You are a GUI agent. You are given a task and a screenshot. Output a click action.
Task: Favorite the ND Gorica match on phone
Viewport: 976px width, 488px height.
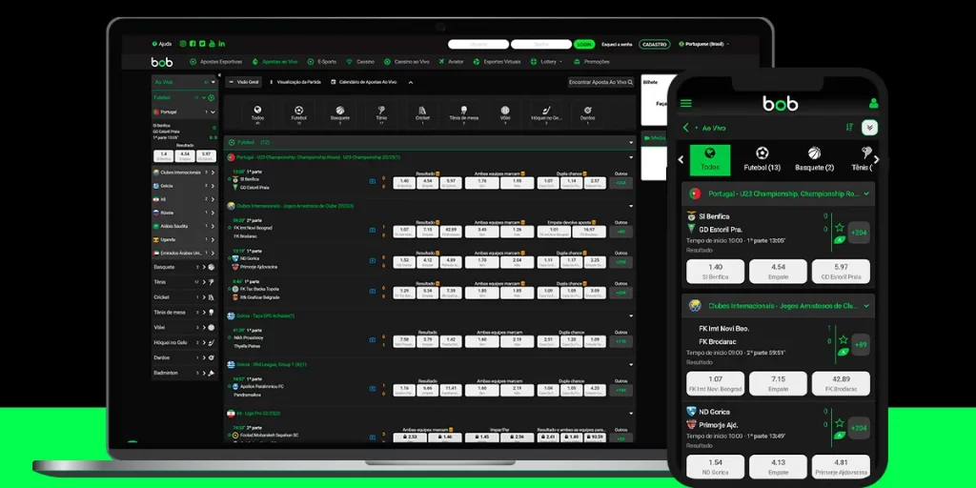click(840, 423)
